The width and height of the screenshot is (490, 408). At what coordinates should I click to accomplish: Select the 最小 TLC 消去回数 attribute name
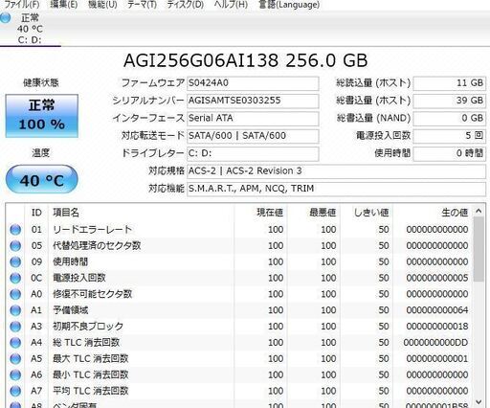tap(91, 374)
